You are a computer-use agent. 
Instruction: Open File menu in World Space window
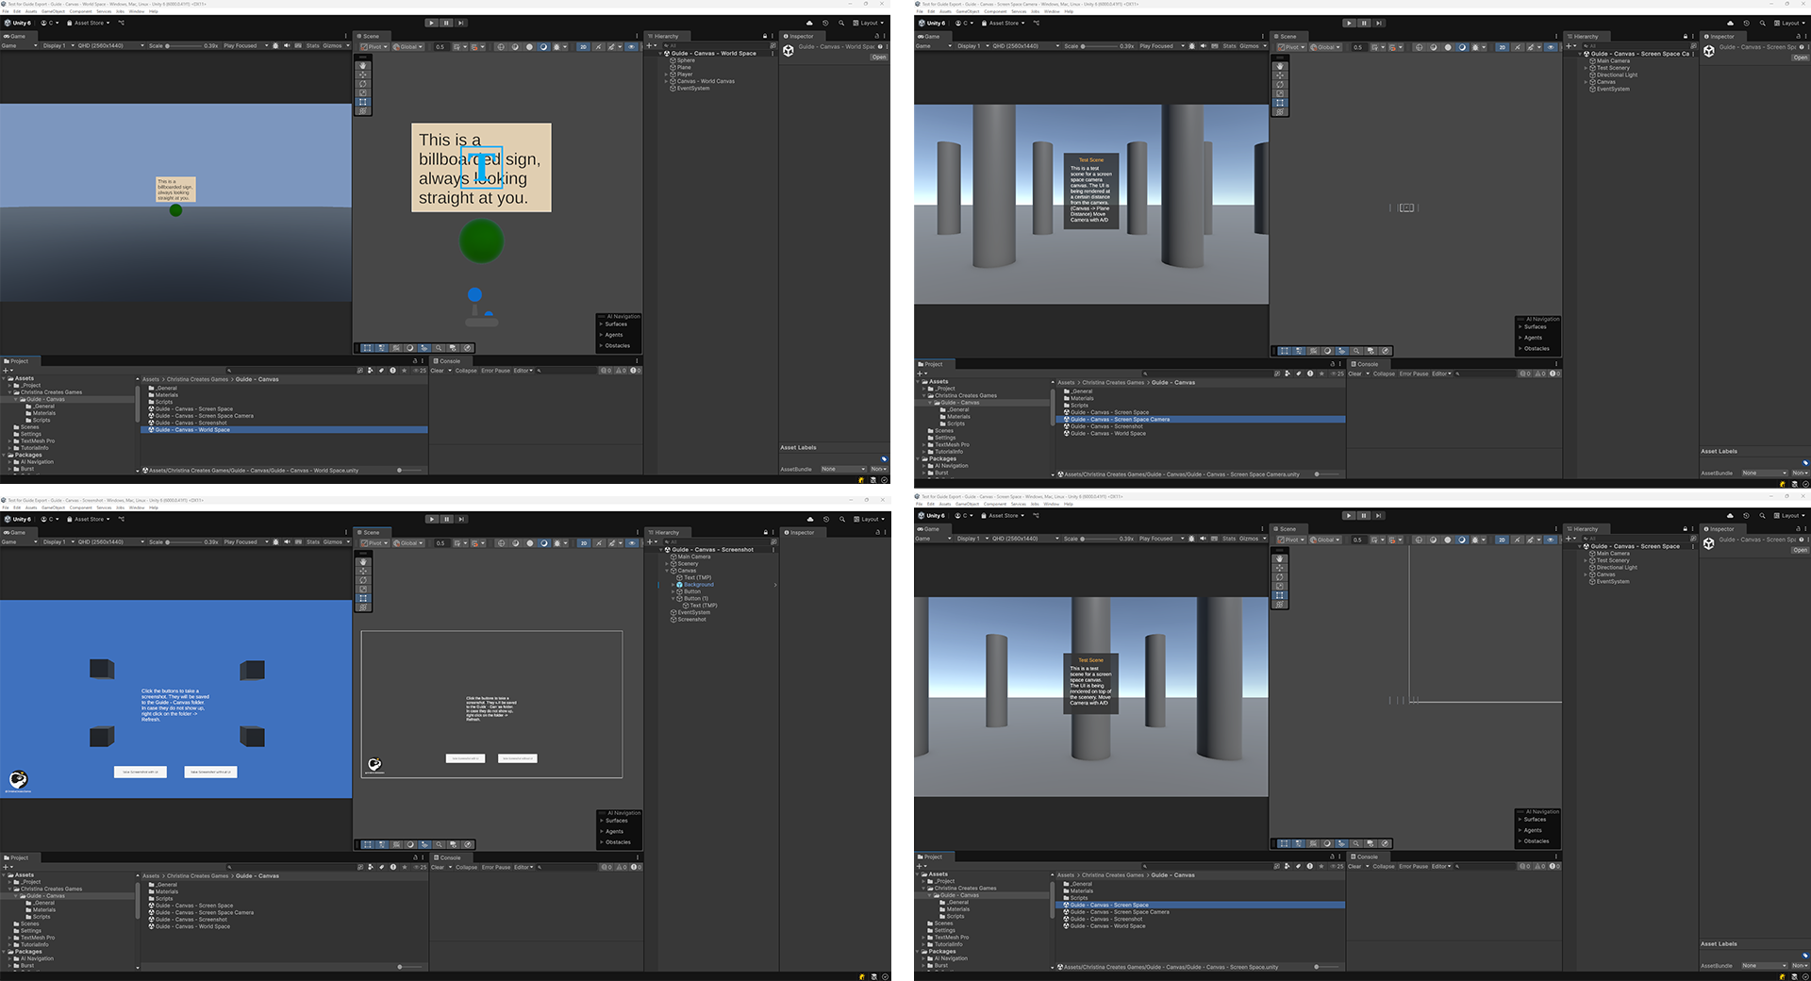coord(6,11)
